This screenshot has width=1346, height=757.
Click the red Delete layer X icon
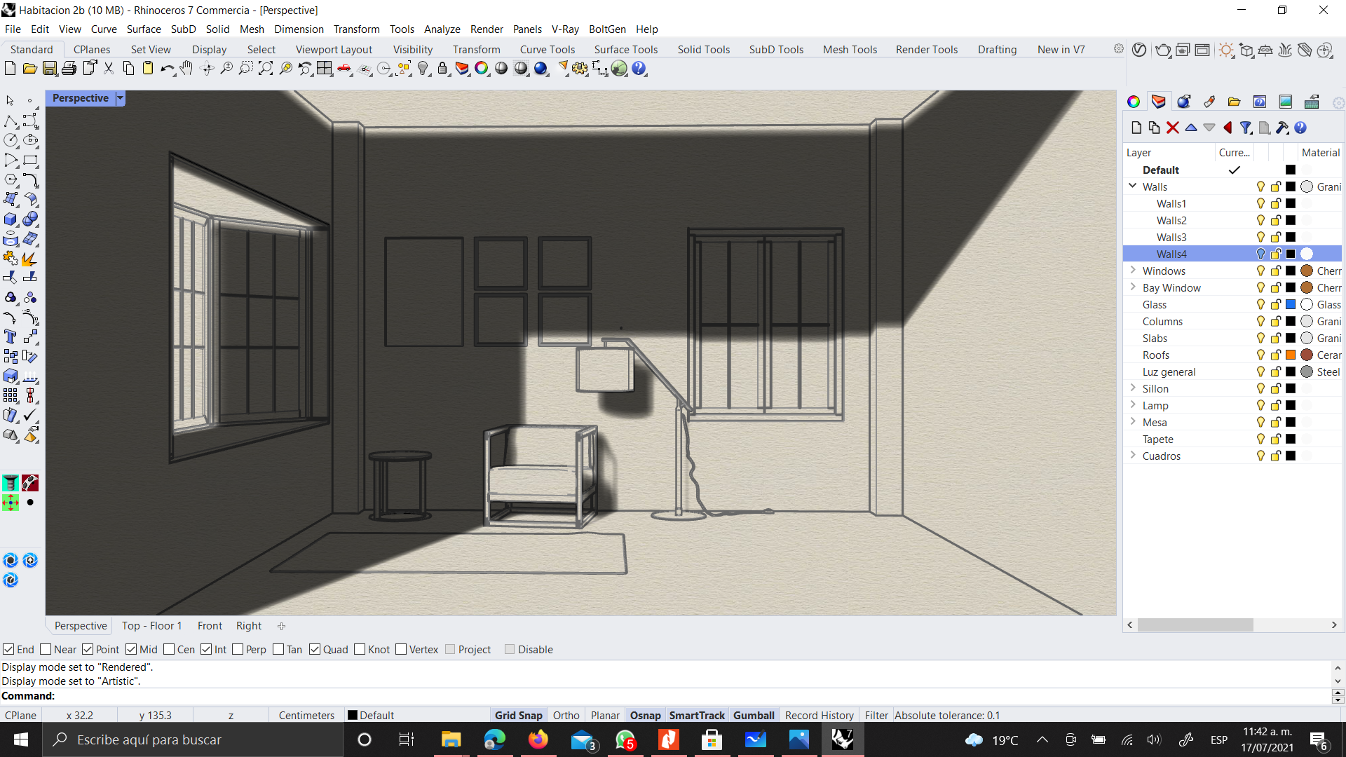1173,128
